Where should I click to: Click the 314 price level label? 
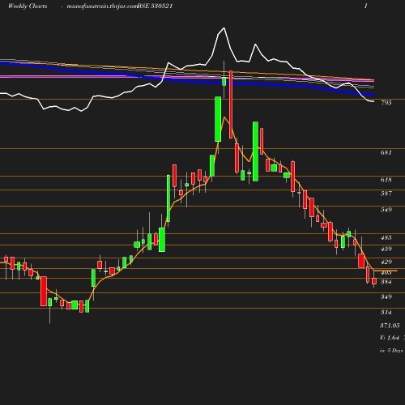386,312
